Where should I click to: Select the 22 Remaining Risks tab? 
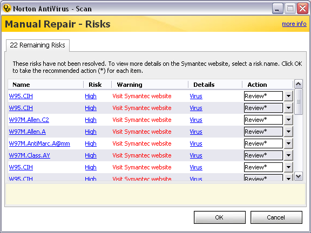[37, 45]
